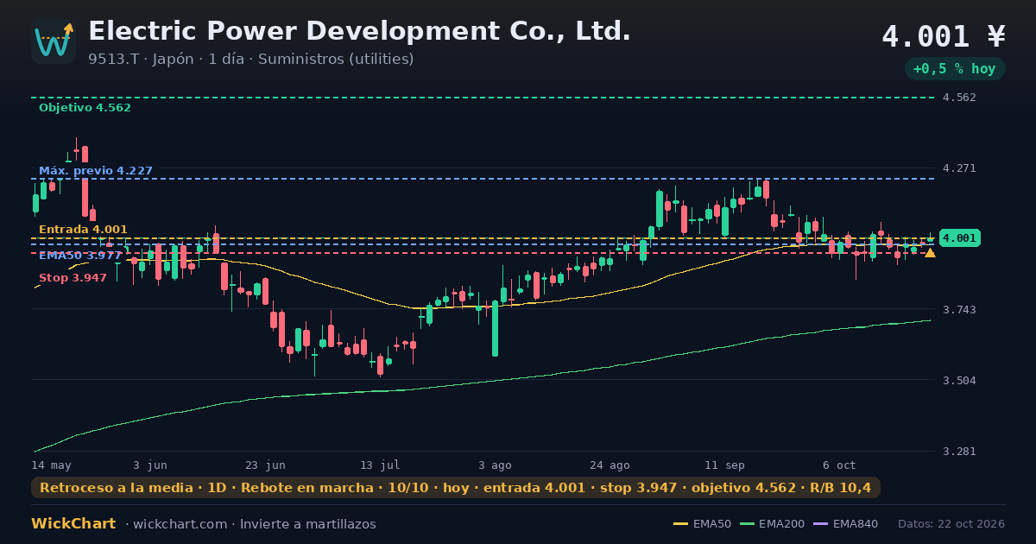Click the current price 4.001 ¥ header

[x=944, y=36]
